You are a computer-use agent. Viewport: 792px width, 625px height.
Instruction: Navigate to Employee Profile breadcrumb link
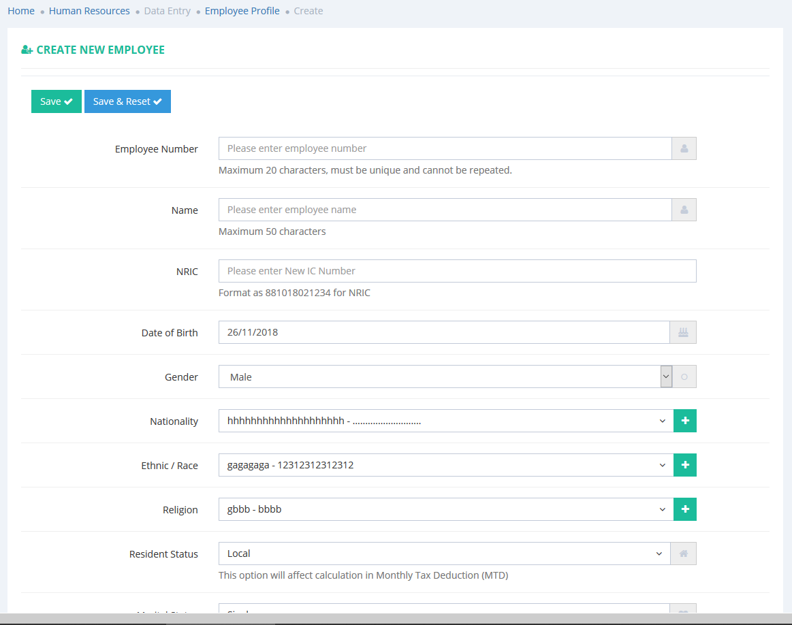(x=242, y=11)
